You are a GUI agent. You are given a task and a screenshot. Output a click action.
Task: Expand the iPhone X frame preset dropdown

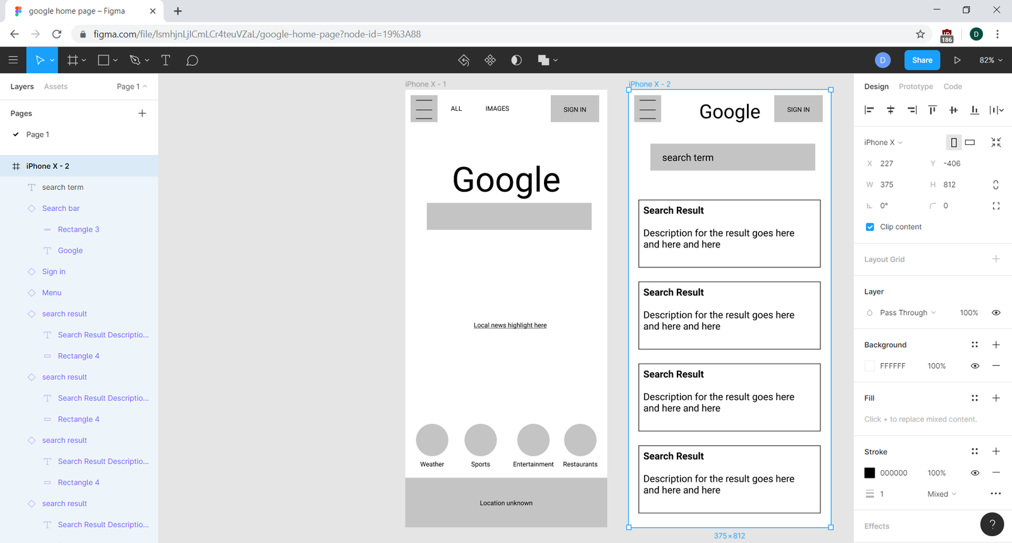pos(884,142)
